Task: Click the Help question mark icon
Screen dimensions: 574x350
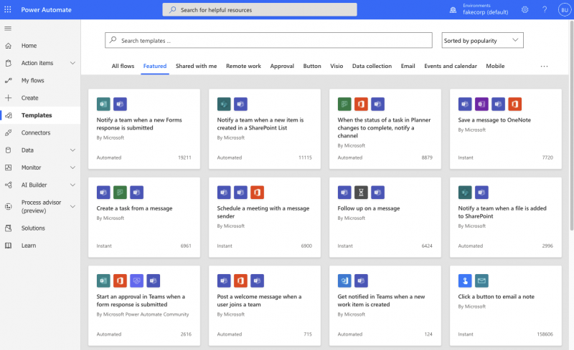Action: point(544,9)
